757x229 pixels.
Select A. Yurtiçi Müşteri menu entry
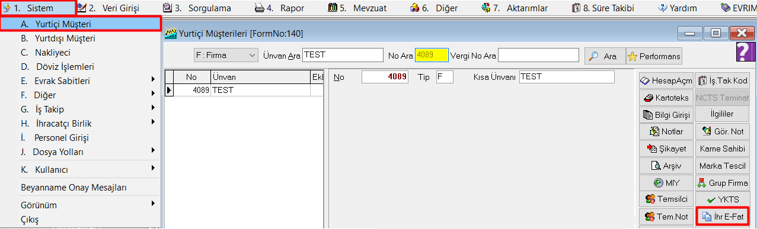(x=81, y=24)
